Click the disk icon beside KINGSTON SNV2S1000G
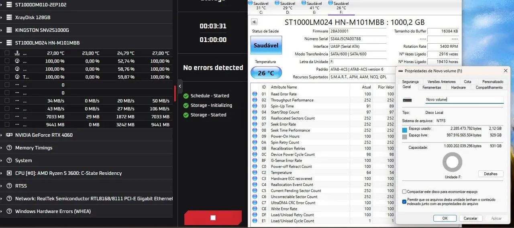This screenshot has height=228, width=514. pyautogui.click(x=9, y=30)
